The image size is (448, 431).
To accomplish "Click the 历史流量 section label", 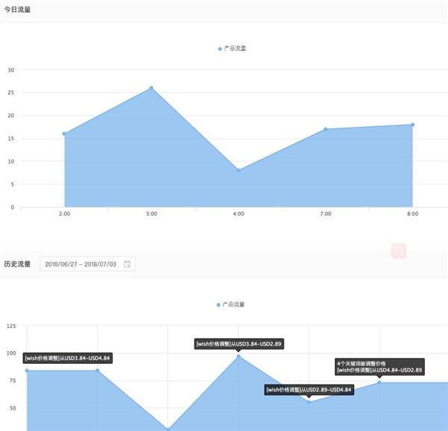I will coord(17,264).
